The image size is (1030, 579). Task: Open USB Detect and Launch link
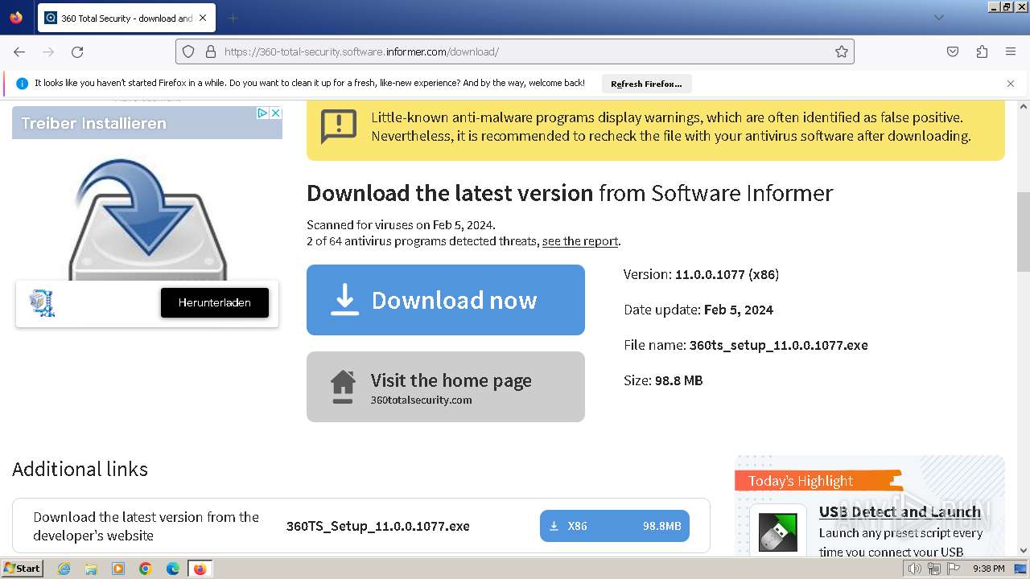coord(900,511)
